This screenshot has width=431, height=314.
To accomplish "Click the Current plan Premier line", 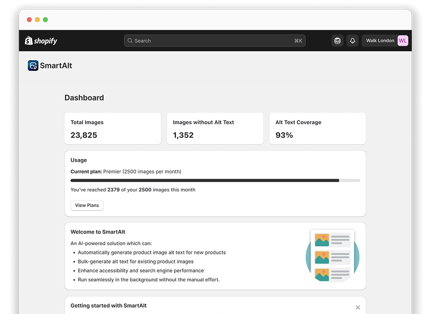I will pos(126,172).
